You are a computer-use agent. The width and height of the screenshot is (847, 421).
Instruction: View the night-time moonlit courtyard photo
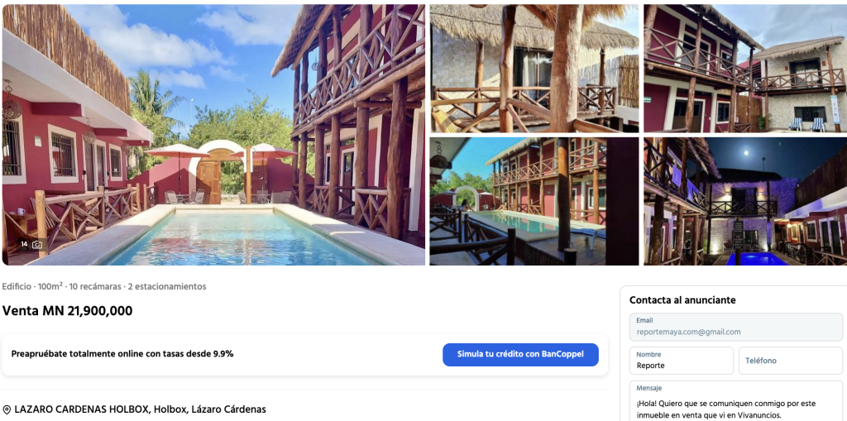[x=744, y=201]
